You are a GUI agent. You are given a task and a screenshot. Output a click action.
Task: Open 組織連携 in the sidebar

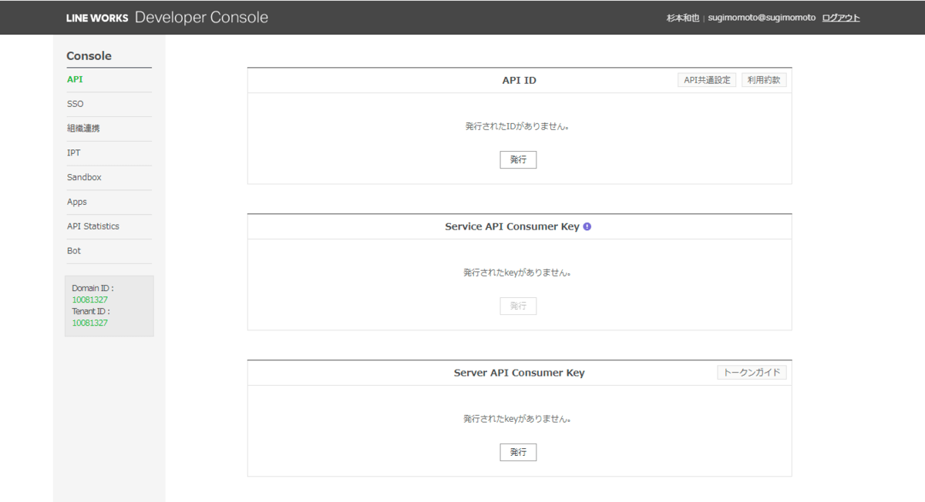pos(83,129)
